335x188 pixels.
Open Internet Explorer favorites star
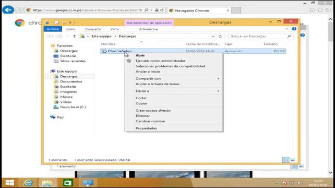pos(320,10)
